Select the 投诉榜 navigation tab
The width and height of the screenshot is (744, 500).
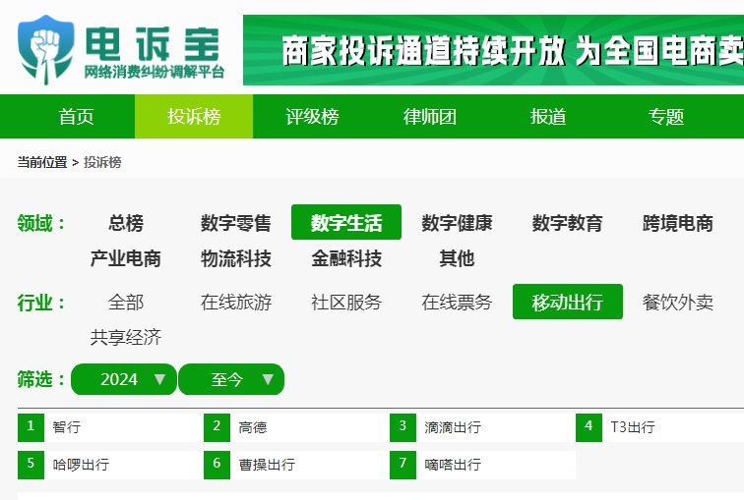194,117
